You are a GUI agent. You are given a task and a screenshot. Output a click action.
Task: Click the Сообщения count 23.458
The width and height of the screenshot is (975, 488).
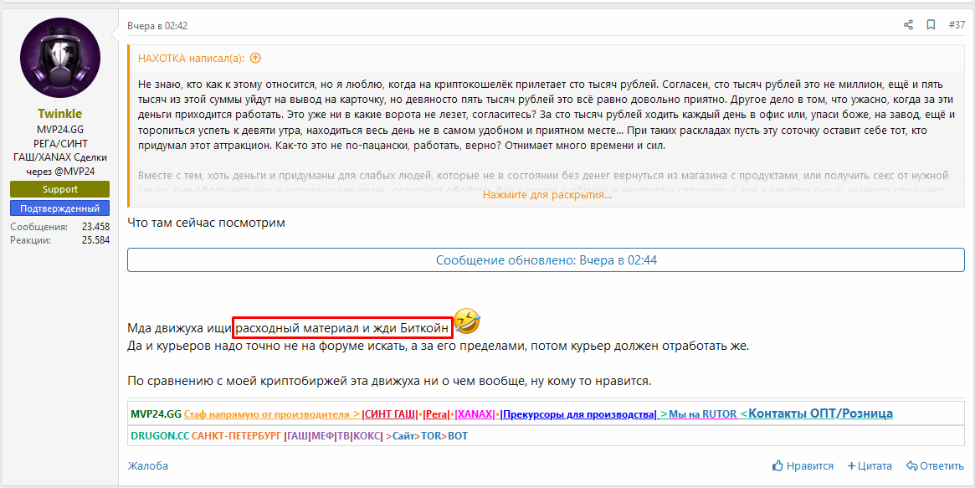(95, 227)
